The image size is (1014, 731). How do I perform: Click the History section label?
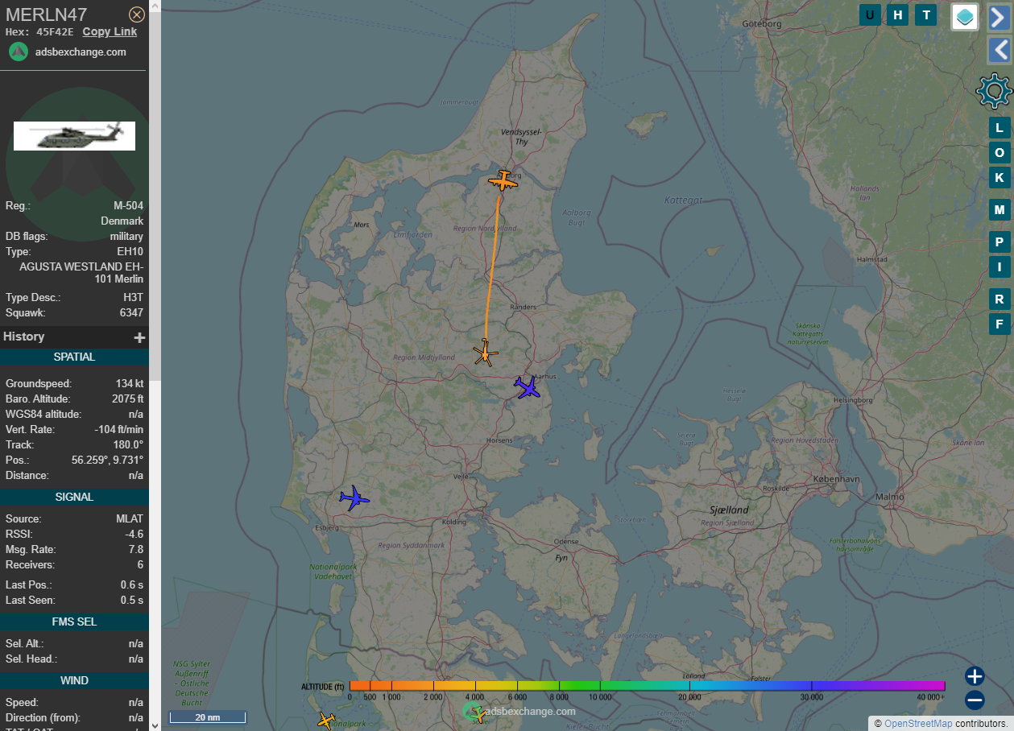(24, 337)
